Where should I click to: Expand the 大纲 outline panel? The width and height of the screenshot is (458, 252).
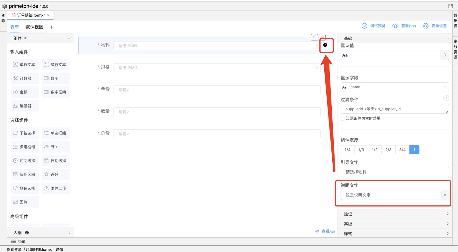[69, 233]
